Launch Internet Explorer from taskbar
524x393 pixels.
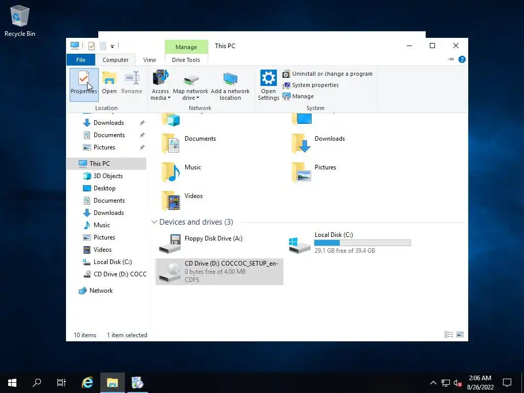tap(88, 383)
